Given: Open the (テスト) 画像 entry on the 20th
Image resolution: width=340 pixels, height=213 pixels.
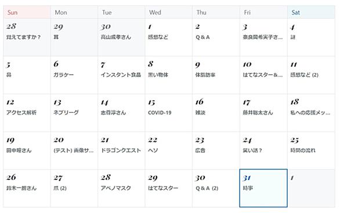Looking at the screenshot, I should click(74, 150).
